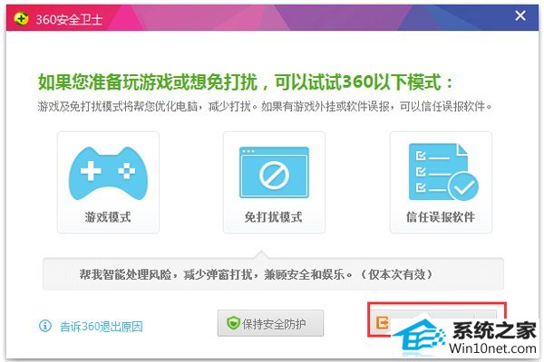544x362 pixels.
Task: Click the 360安全卫士 logo icon
Action: (x=21, y=18)
